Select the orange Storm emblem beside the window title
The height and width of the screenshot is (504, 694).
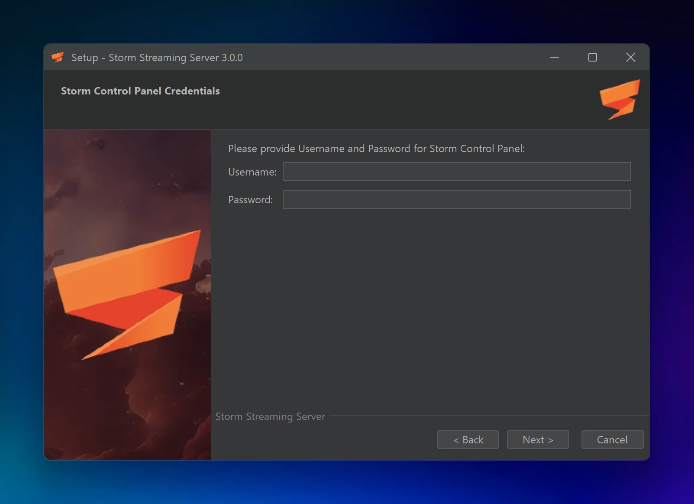(58, 57)
